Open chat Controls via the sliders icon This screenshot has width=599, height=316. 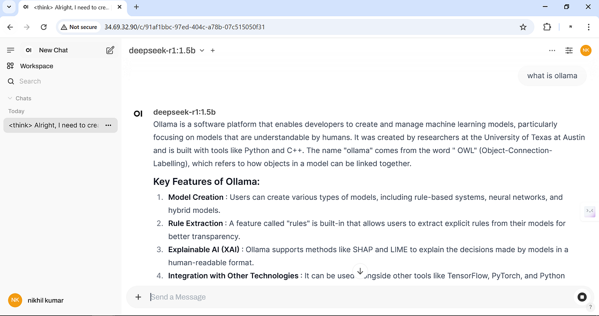(569, 50)
